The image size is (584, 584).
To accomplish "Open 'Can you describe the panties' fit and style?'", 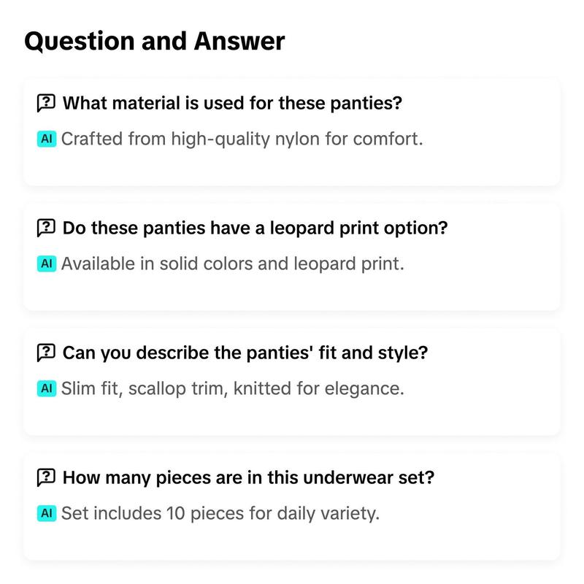I will click(x=245, y=353).
